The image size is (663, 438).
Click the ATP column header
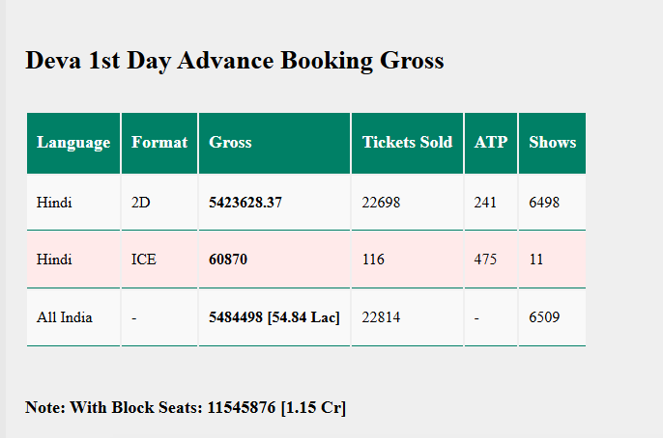[491, 143]
